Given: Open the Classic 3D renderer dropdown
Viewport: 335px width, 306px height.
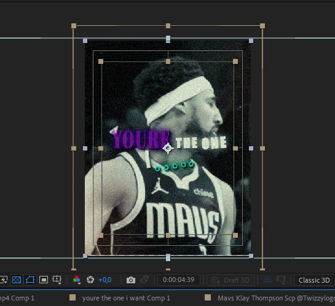Looking at the screenshot, I should point(314,280).
